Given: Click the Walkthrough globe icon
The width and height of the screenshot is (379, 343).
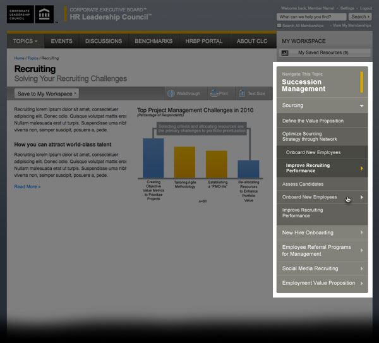Looking at the screenshot, I should tap(171, 93).
